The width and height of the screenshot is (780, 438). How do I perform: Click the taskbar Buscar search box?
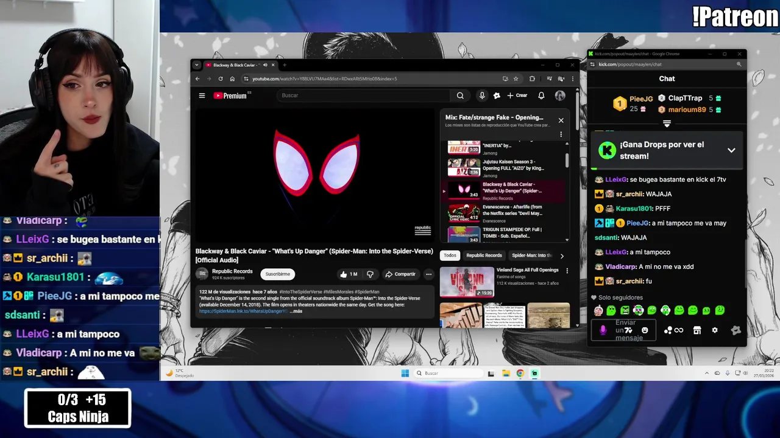[x=448, y=373]
